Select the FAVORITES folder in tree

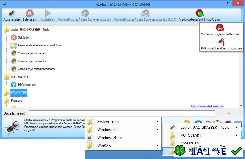coord(19,93)
